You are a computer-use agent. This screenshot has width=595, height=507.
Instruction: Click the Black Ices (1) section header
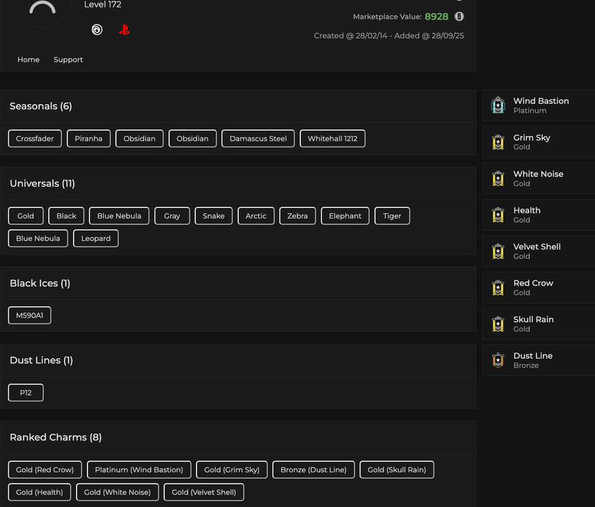click(40, 283)
